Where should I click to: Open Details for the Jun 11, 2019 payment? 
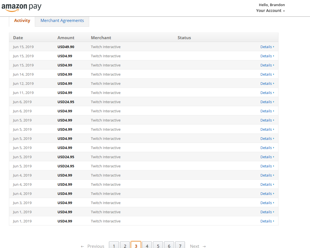tap(267, 93)
